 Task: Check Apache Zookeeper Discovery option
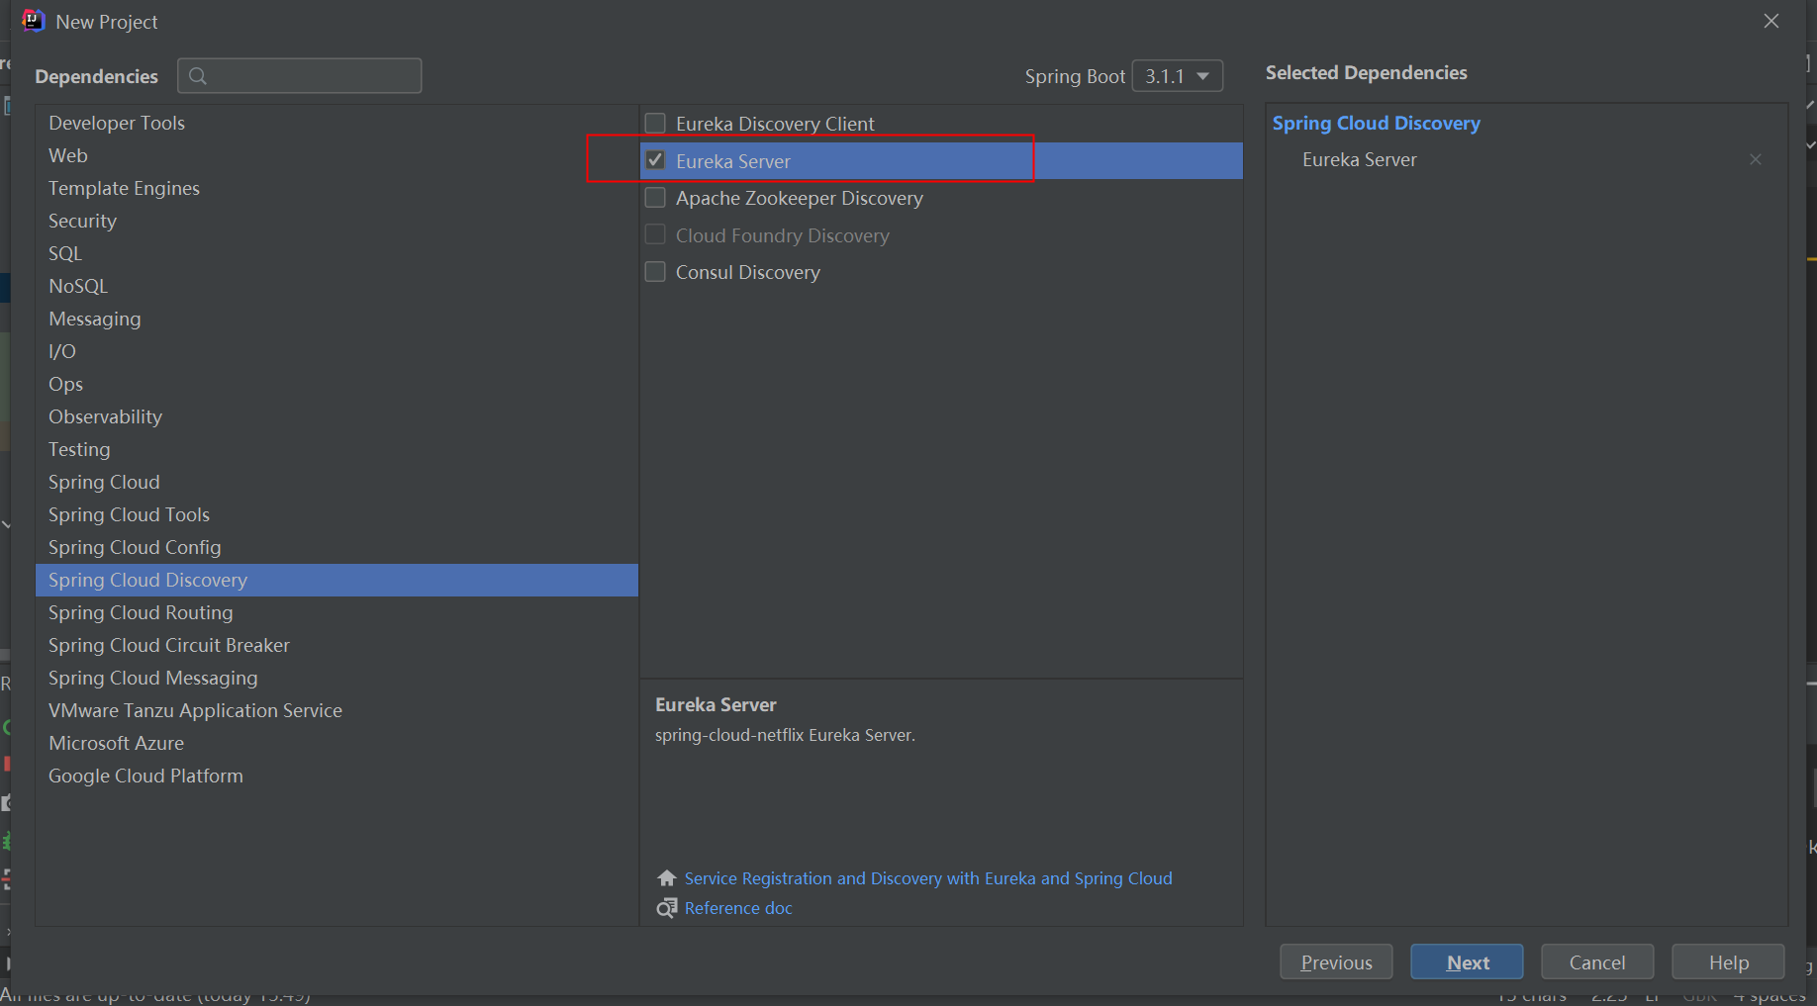655,198
